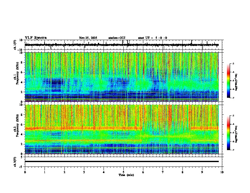Click time axis tick label '7'
250x193 pixels.
point(163,172)
